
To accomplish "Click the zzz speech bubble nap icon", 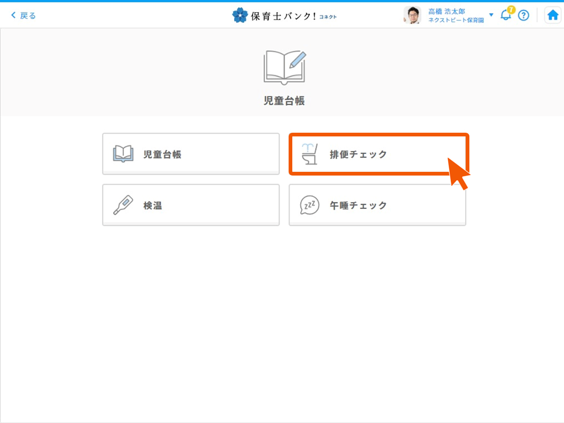I will point(310,205).
